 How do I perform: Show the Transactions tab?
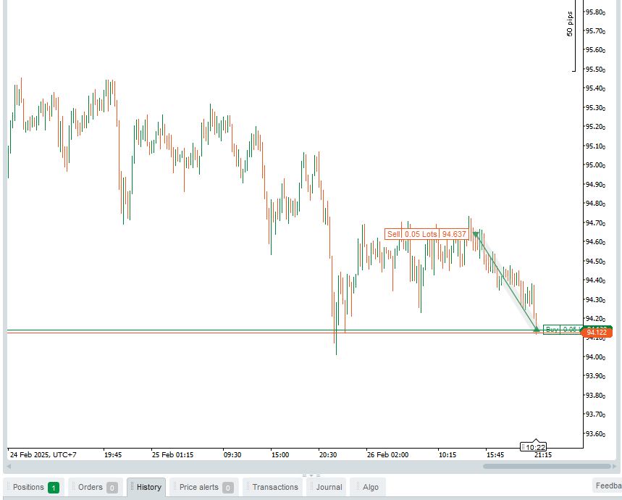(x=274, y=487)
